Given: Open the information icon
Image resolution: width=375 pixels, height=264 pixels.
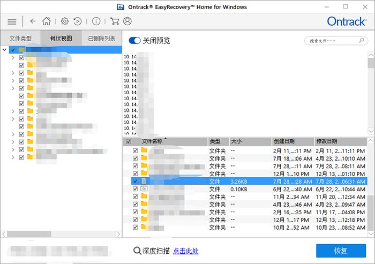Looking at the screenshot, I should click(x=96, y=21).
